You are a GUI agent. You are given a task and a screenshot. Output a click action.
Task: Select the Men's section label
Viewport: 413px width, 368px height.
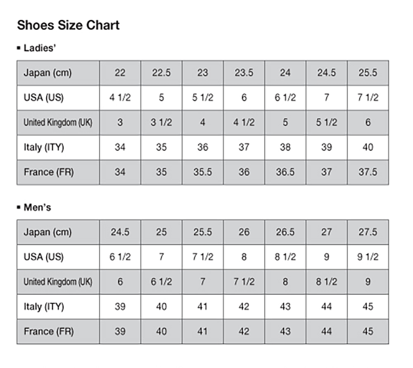pyautogui.click(x=37, y=207)
